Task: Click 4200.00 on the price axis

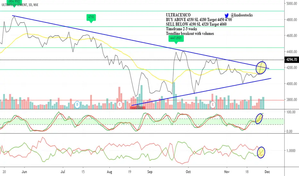Action: coord(292,68)
